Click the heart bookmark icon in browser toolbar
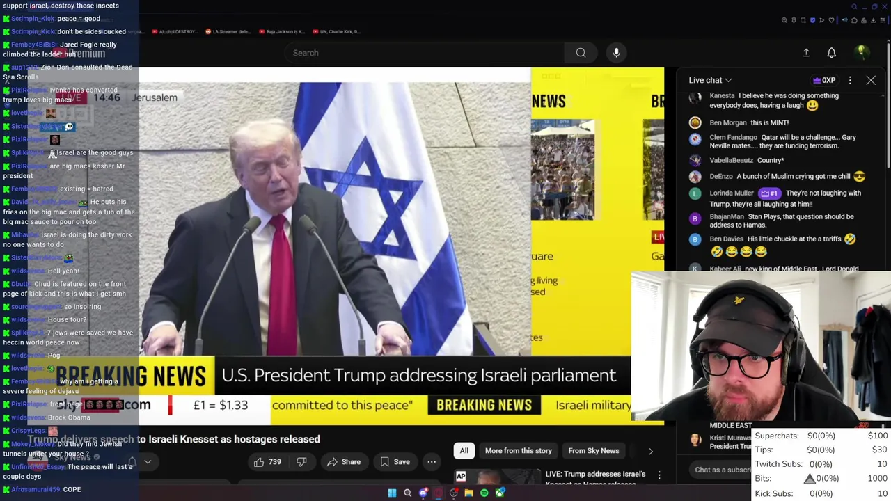This screenshot has height=501, width=891. [831, 20]
